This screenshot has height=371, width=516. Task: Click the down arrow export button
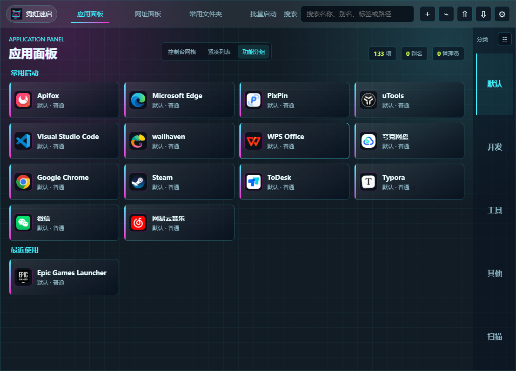click(483, 14)
